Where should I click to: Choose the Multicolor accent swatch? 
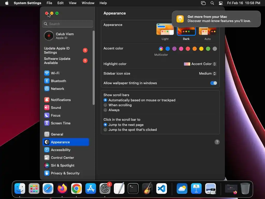point(161,49)
